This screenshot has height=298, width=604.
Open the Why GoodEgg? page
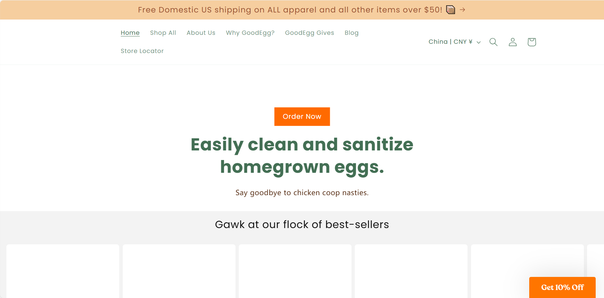point(250,33)
